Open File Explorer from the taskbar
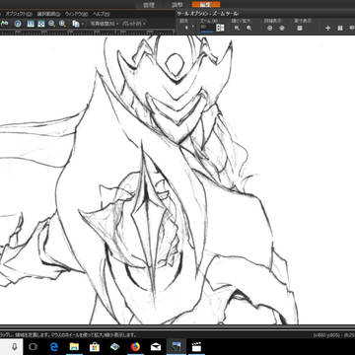 [74, 347]
